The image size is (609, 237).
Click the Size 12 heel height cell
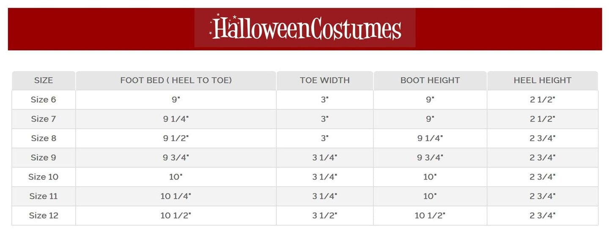click(543, 215)
